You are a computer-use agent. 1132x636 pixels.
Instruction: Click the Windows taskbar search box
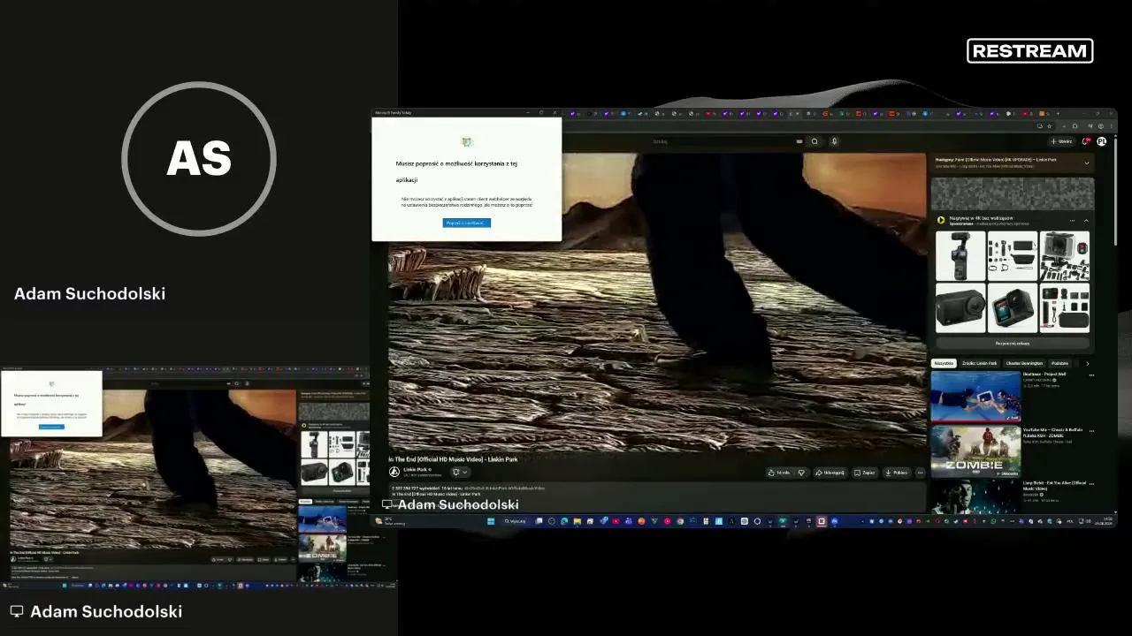pyautogui.click(x=516, y=521)
